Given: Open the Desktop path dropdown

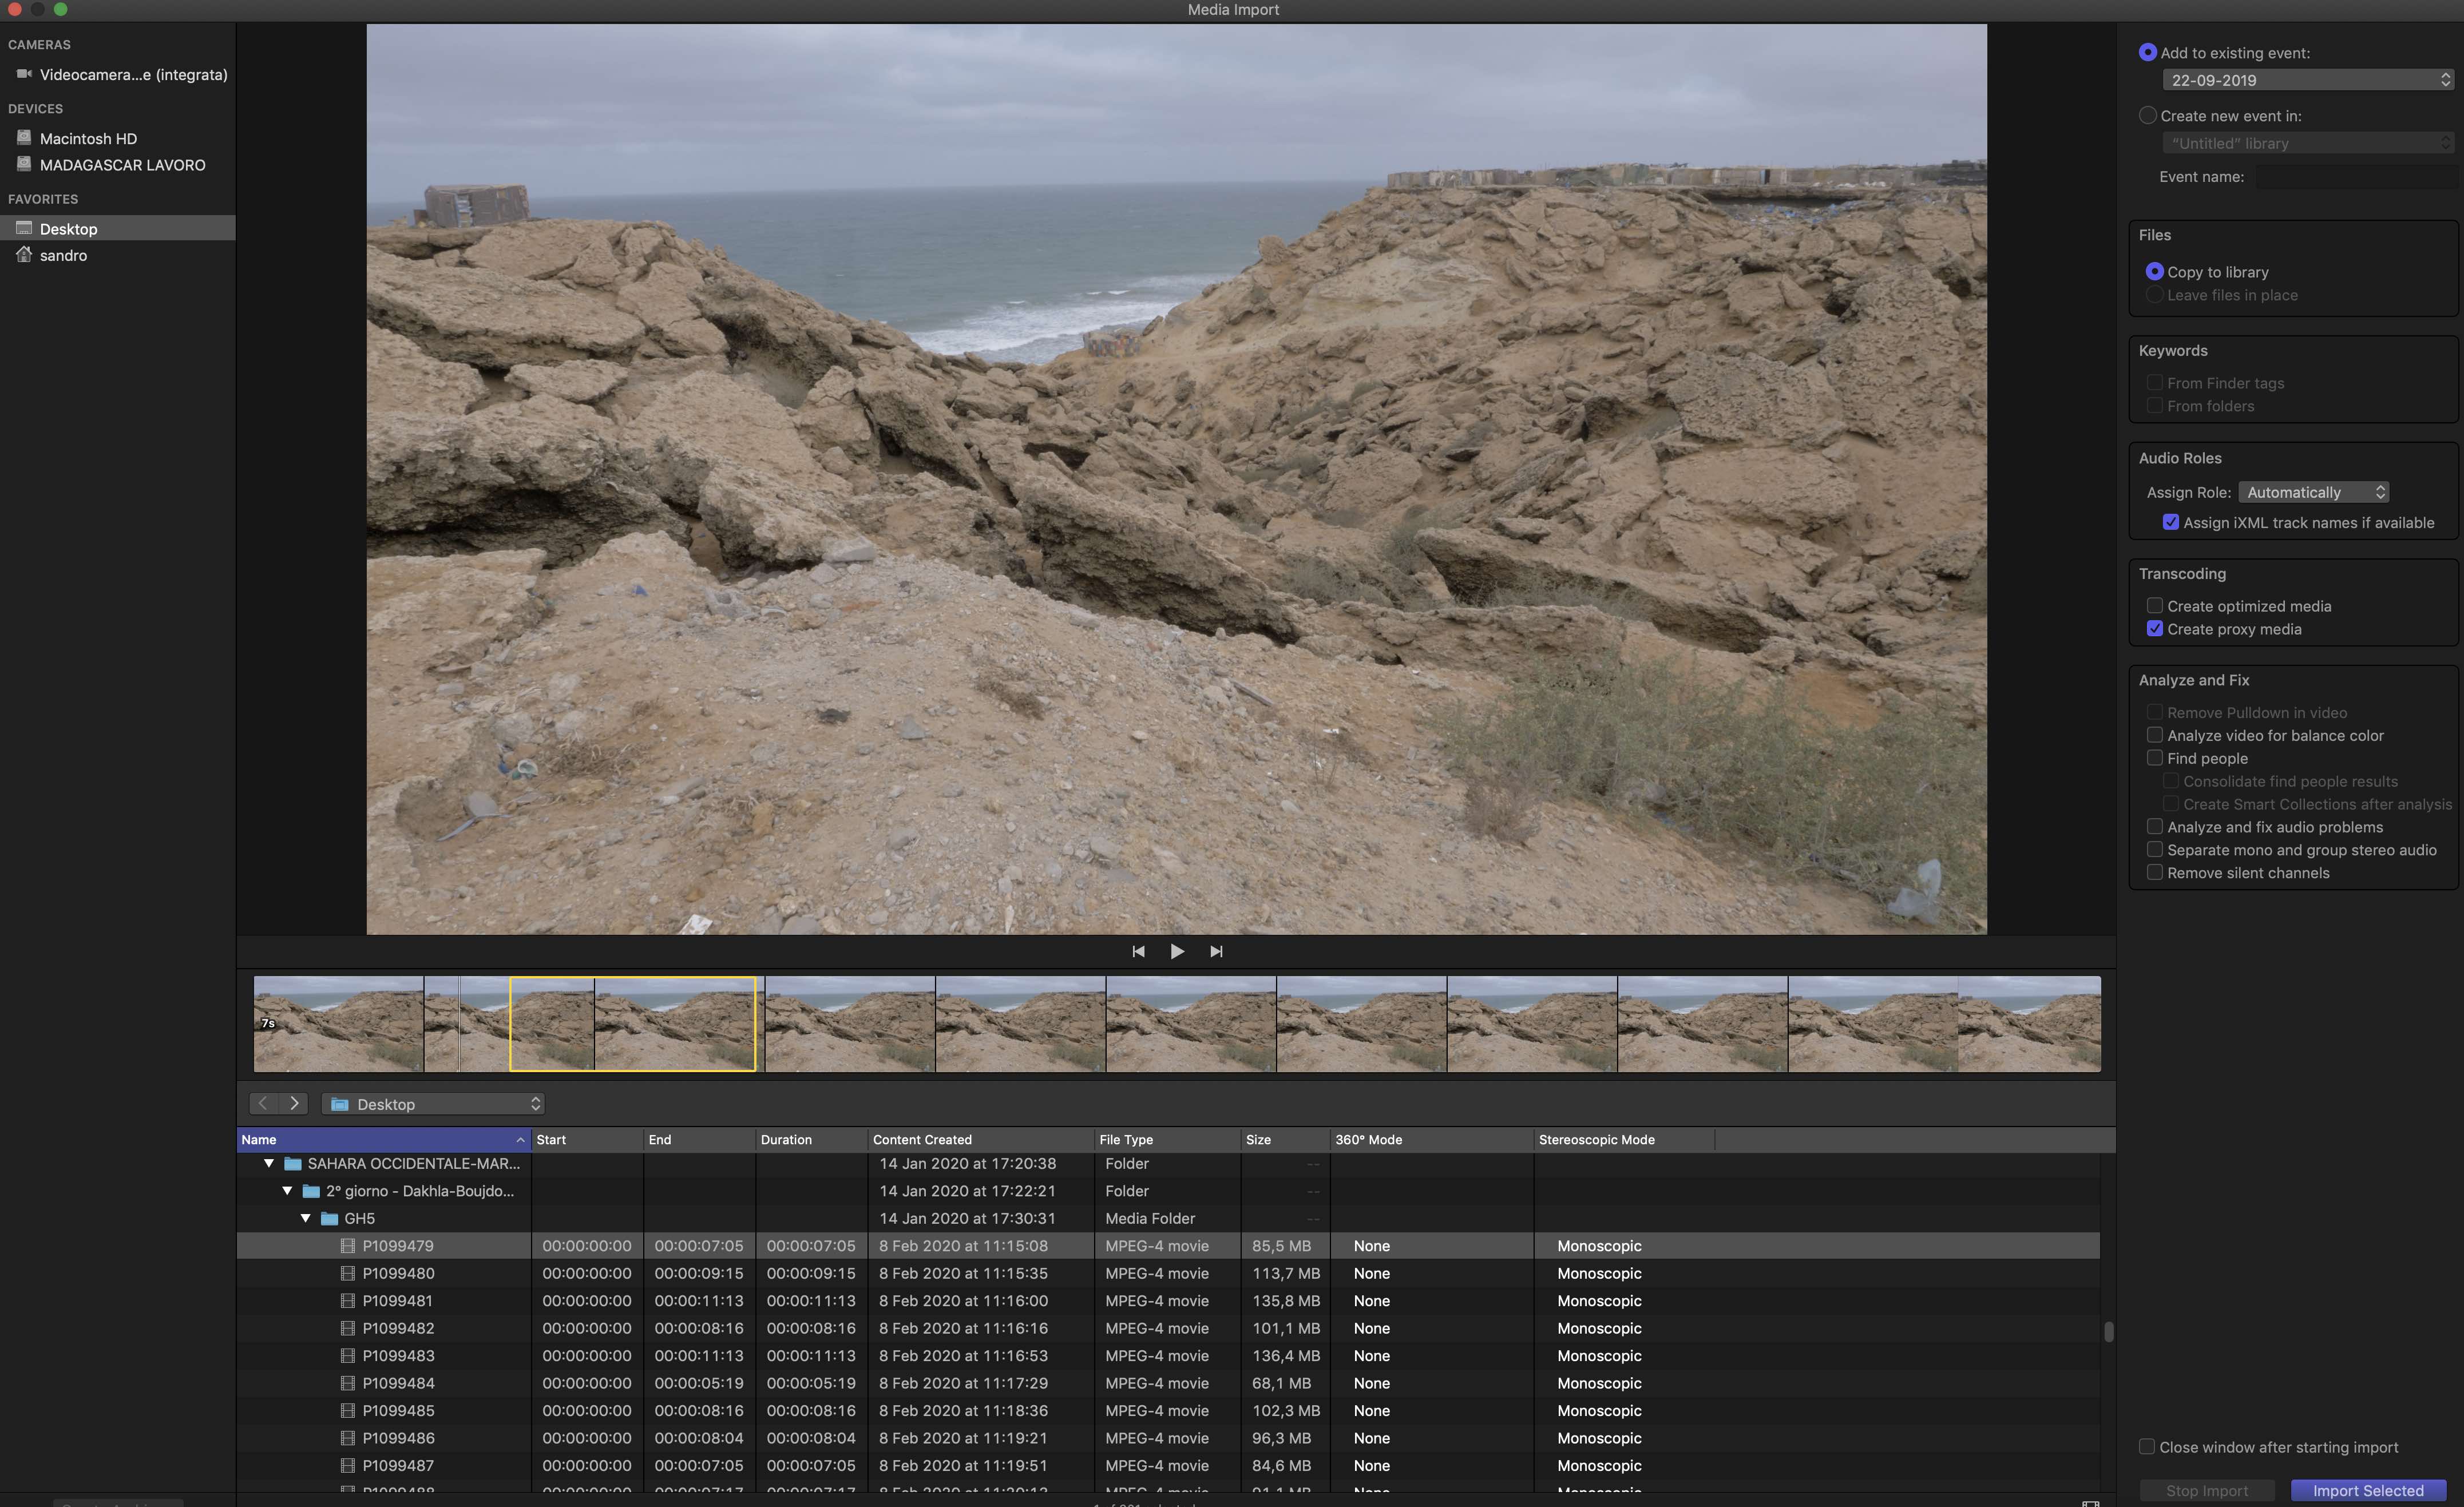Looking at the screenshot, I should (x=433, y=1104).
